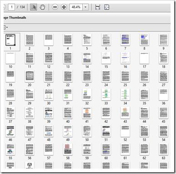The height and width of the screenshot is (174, 176).
Task: Open the zoom percentage dropdown arrow
Action: pos(85,7)
